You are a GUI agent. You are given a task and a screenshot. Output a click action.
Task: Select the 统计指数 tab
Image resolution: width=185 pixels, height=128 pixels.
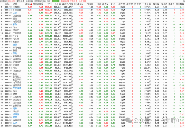(x=47, y=1)
